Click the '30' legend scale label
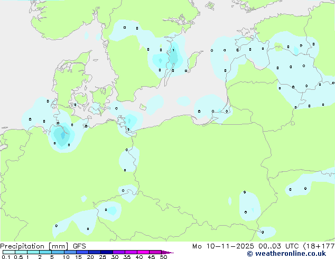This screenshot has height=259, width=335. (x=115, y=257)
